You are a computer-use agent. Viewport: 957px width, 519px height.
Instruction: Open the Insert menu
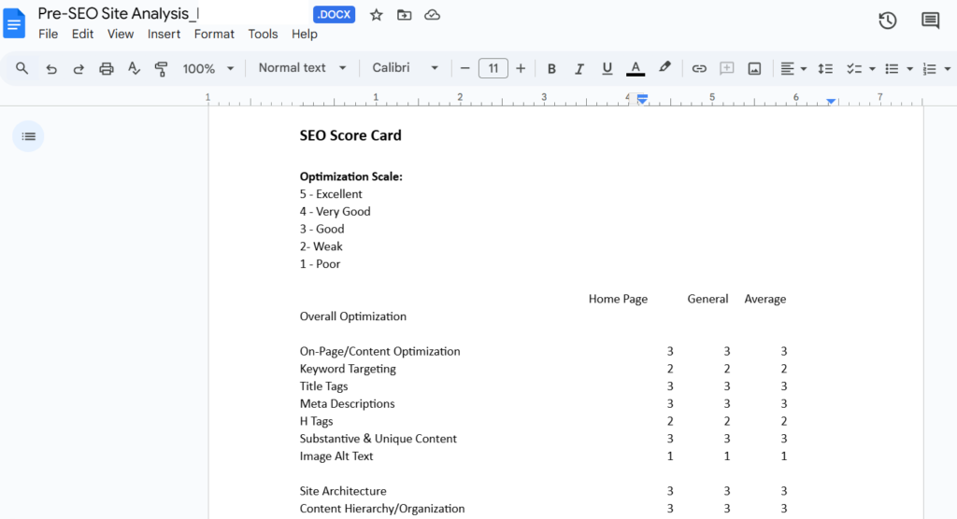point(164,34)
